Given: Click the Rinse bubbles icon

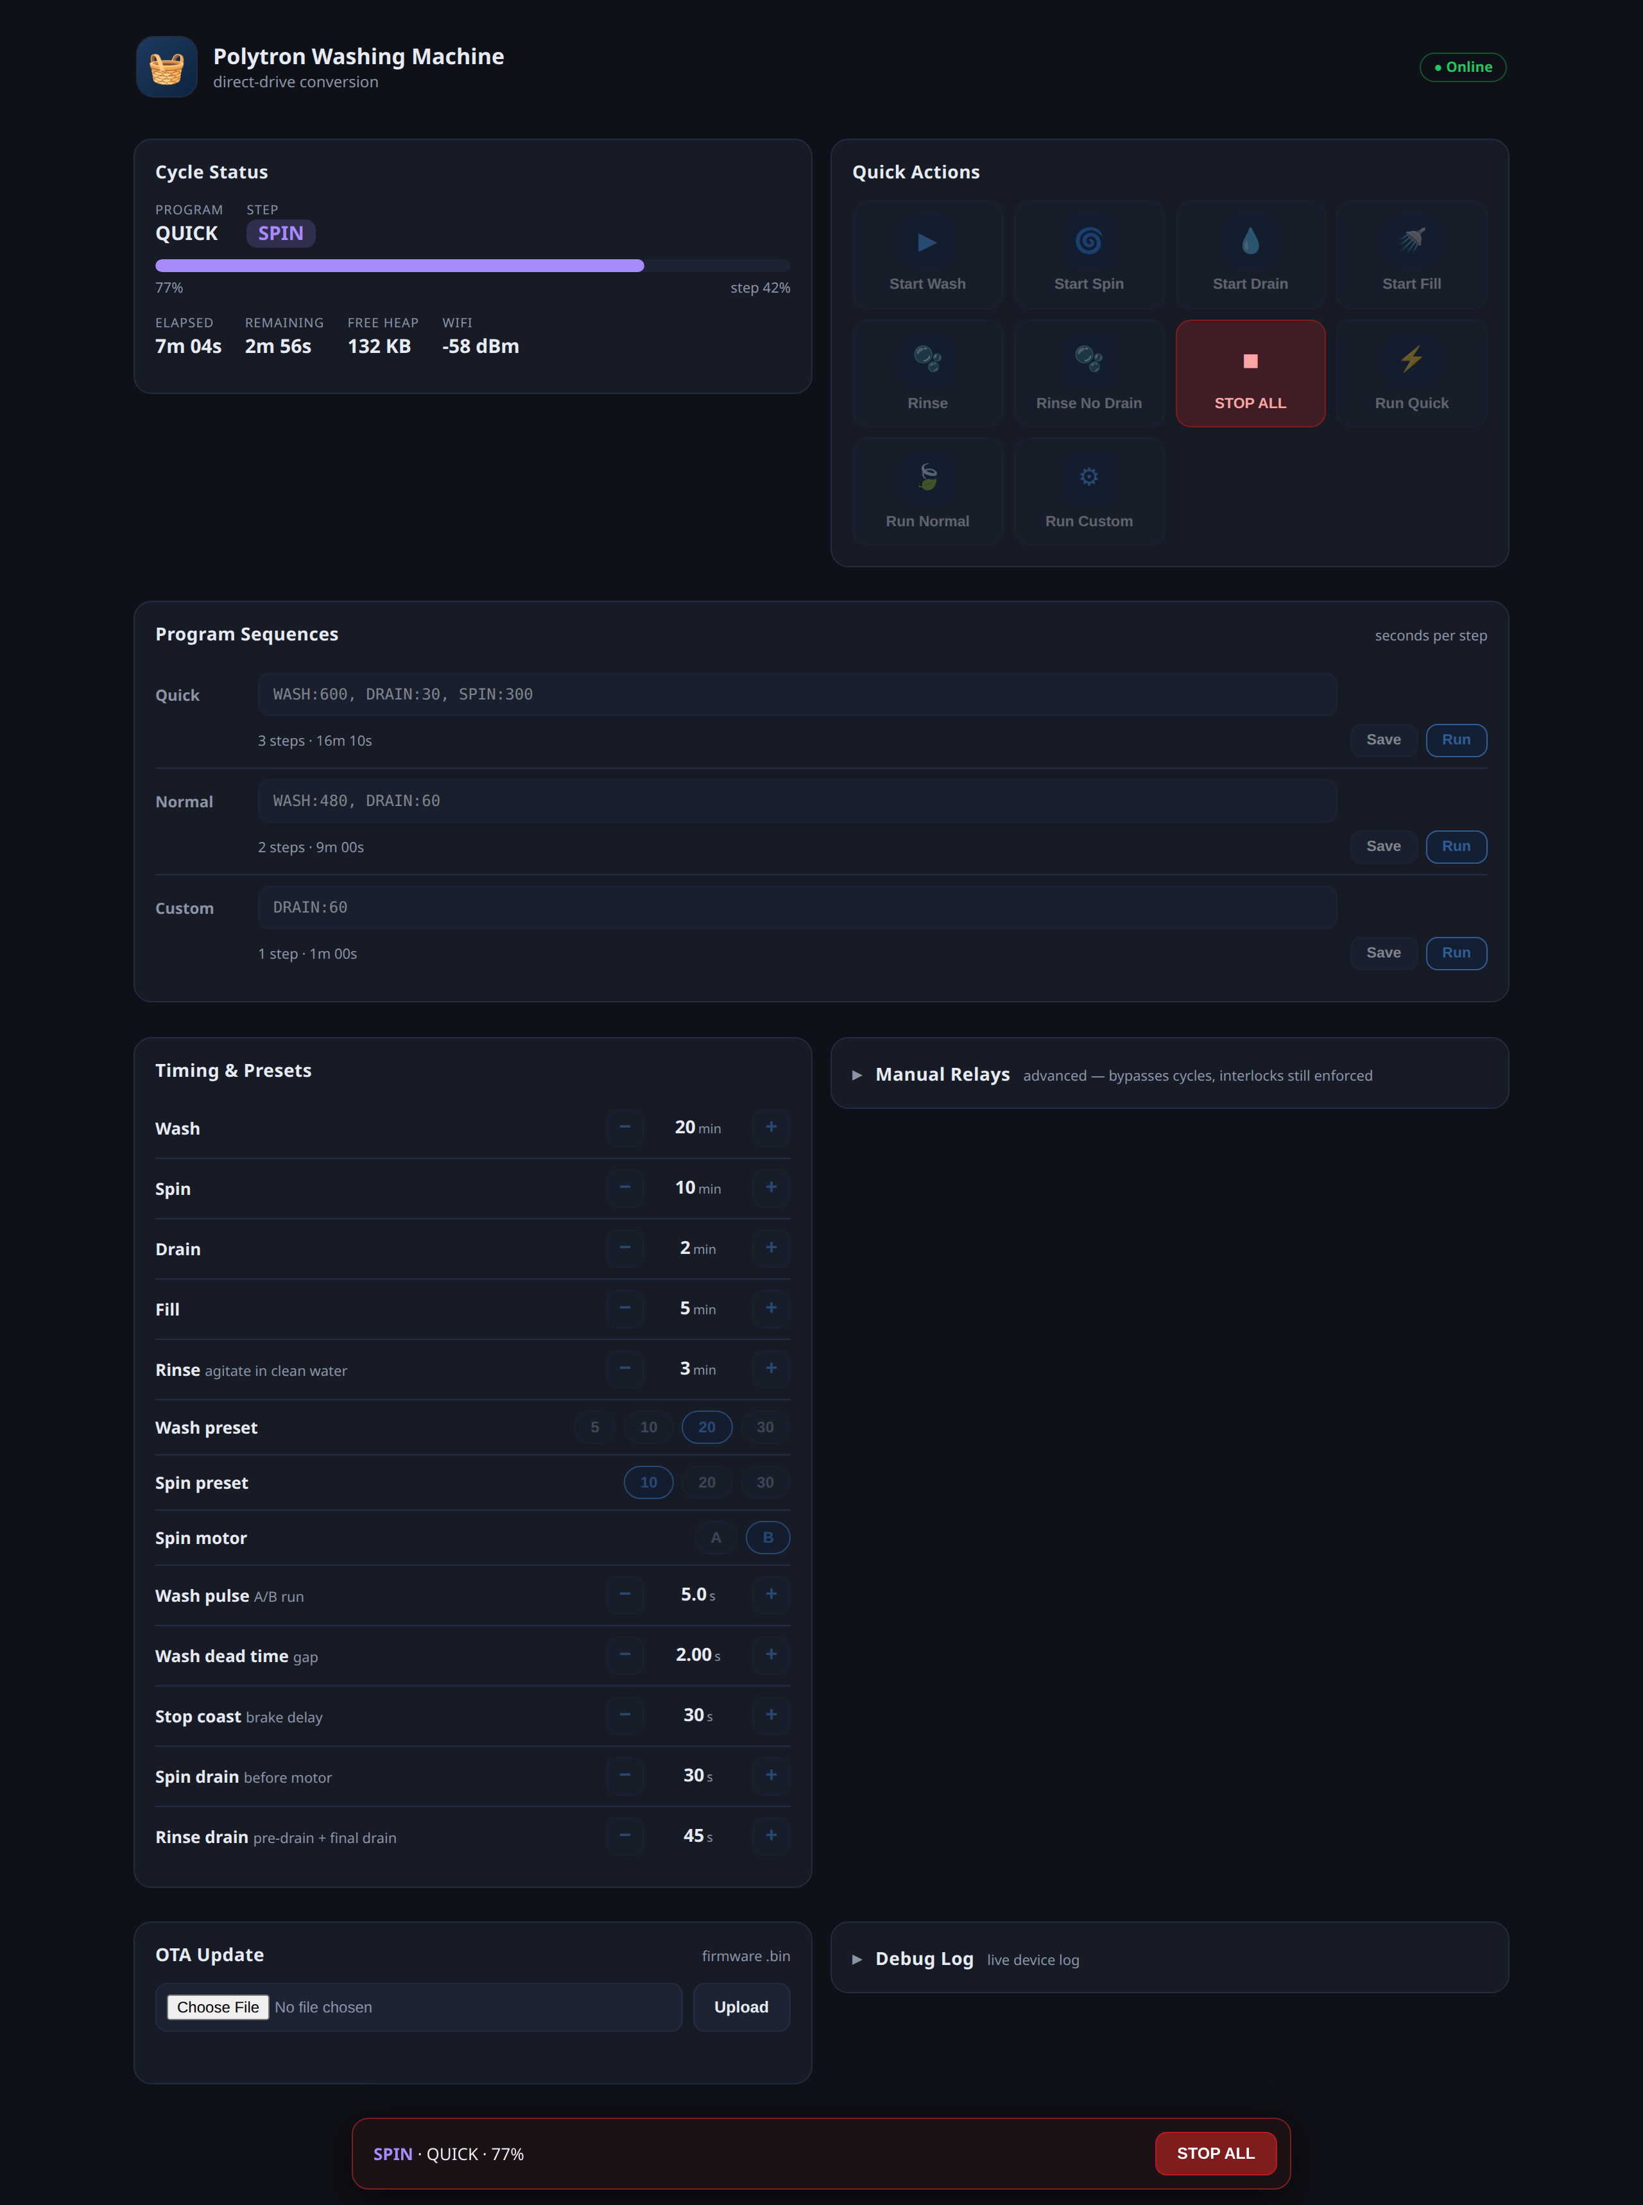Looking at the screenshot, I should (x=927, y=359).
